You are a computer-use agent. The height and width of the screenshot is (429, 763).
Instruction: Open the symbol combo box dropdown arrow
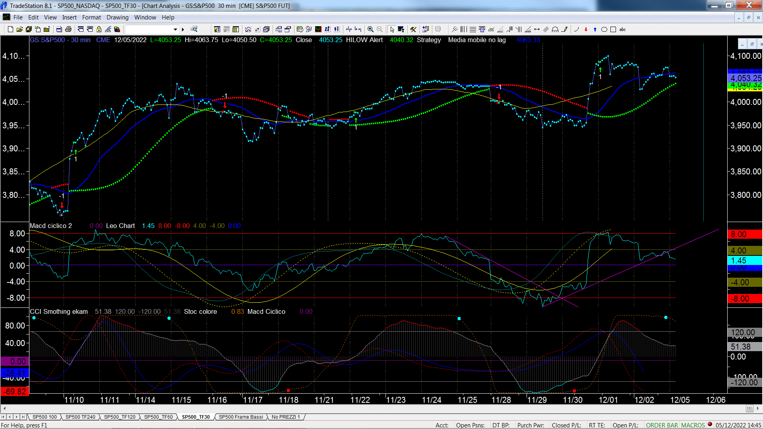[x=175, y=29]
